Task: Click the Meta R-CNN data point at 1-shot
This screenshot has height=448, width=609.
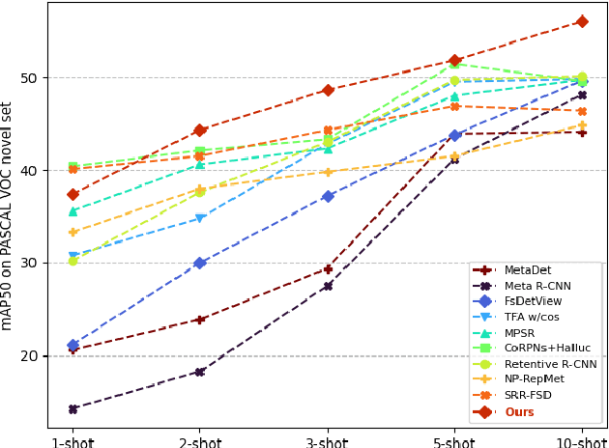Action: 73,409
